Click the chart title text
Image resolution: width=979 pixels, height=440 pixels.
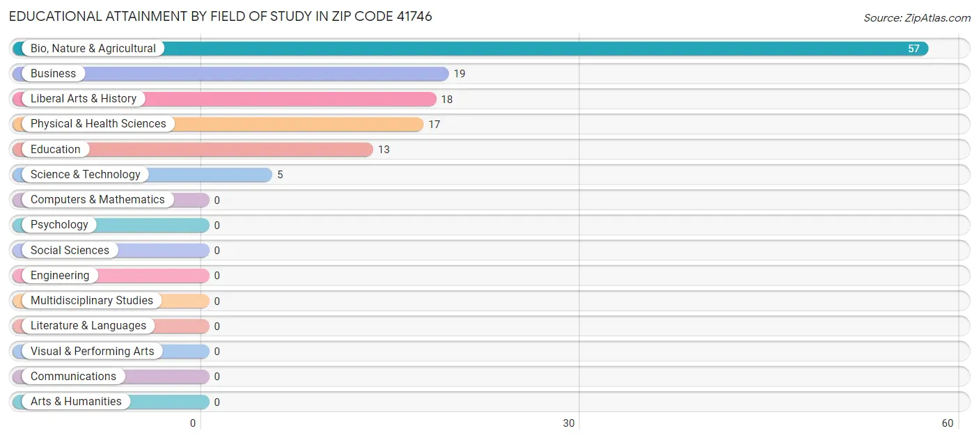pos(221,16)
